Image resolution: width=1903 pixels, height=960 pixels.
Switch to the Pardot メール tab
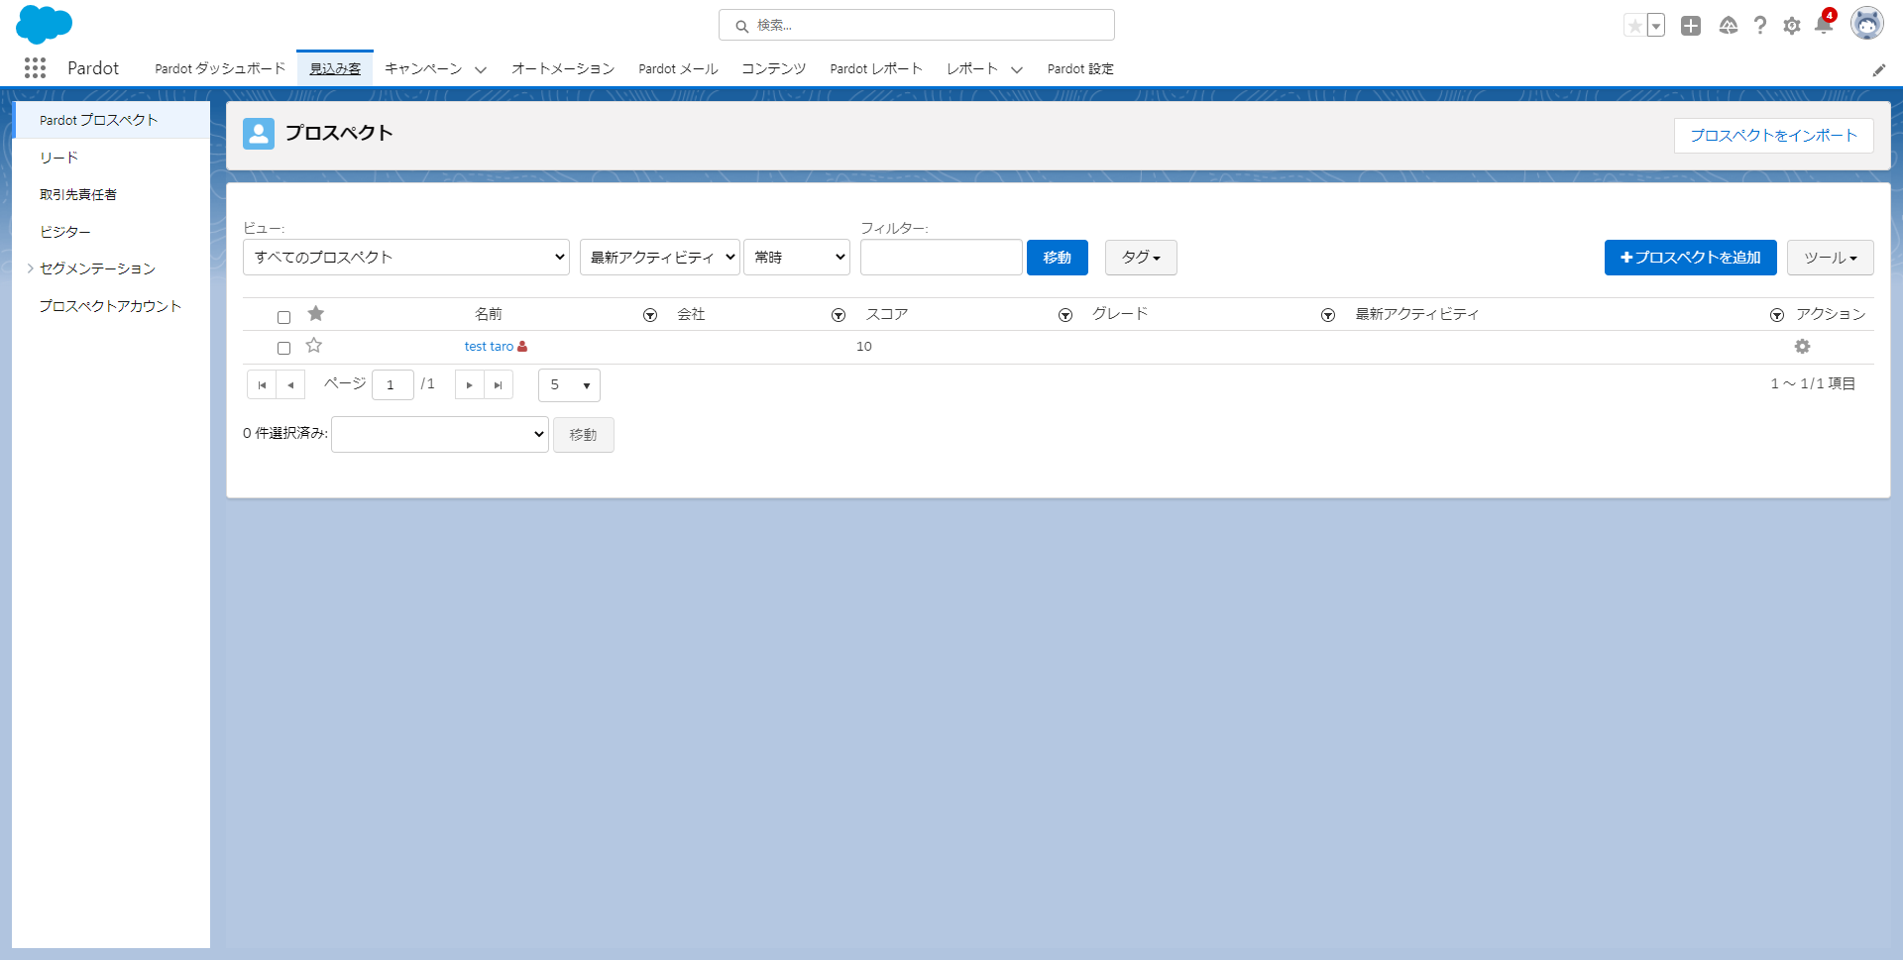(678, 68)
